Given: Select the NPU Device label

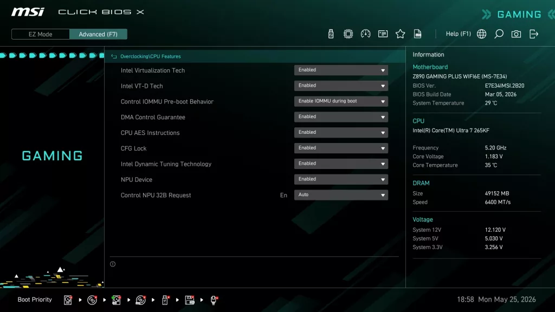Looking at the screenshot, I should pyautogui.click(x=136, y=179).
